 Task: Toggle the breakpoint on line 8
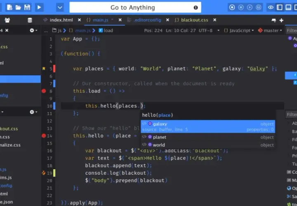(44, 91)
